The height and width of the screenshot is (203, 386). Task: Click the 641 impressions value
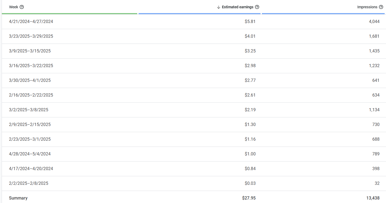pyautogui.click(x=376, y=80)
